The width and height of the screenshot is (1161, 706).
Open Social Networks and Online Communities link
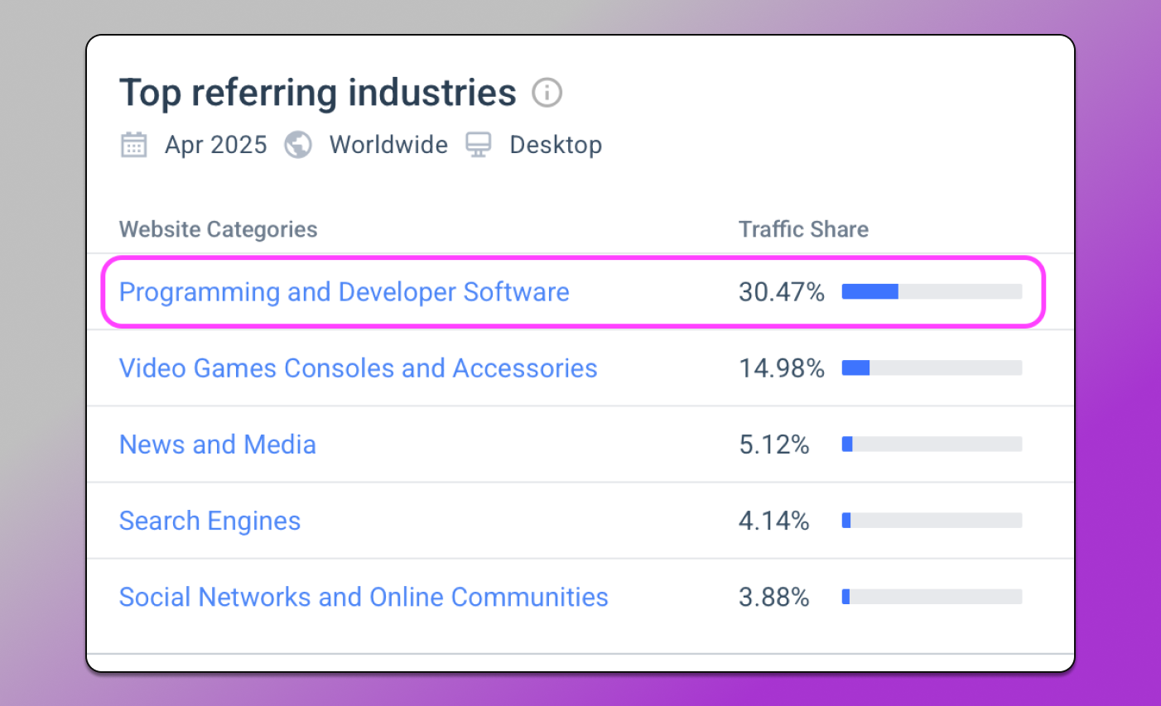(364, 597)
